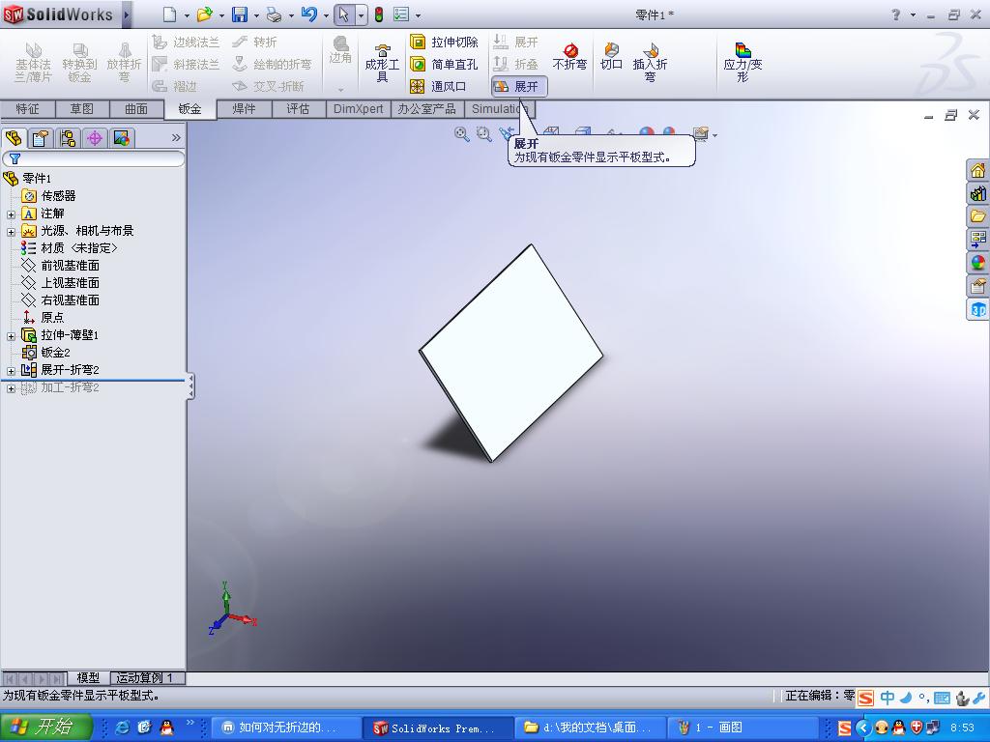Open the DisplayManager tab icon

tap(121, 137)
